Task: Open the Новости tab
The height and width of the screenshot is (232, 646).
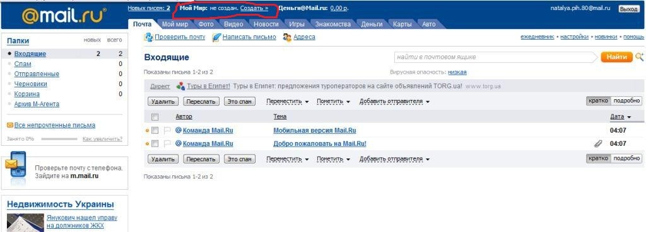Action: [266, 25]
